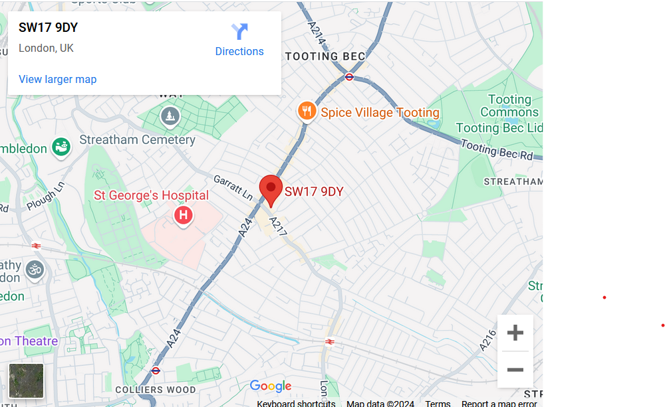This screenshot has width=665, height=407.
Task: Click the Streatham Cemetery marker icon
Action: click(x=170, y=116)
